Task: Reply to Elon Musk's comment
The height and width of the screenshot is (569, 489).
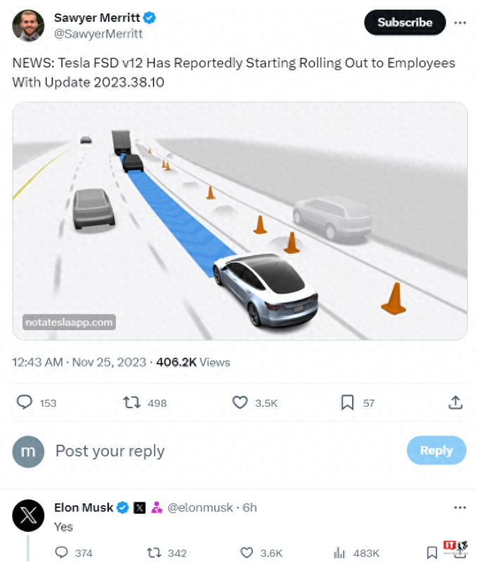Action: 61,553
